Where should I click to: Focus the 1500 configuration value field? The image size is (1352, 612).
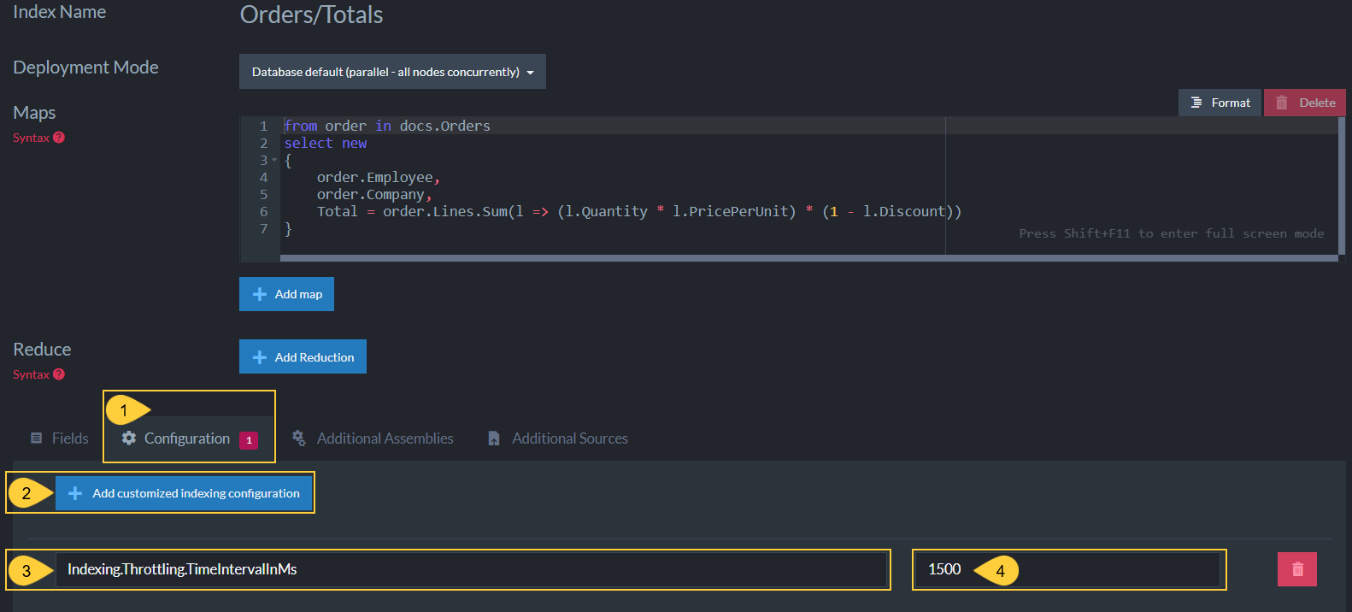tap(1067, 569)
